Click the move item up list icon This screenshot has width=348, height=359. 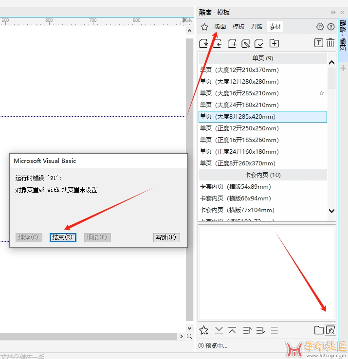247,330
